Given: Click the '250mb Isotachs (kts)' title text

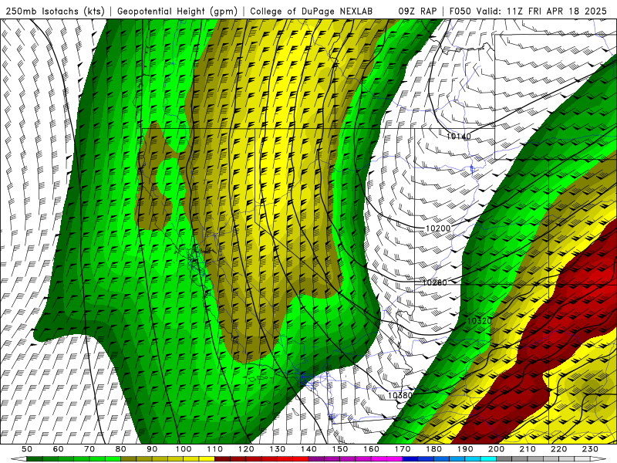Looking at the screenshot, I should (x=55, y=11).
